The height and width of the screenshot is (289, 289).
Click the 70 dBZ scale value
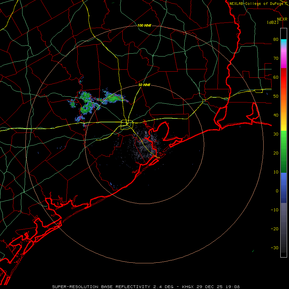[x=276, y=58]
